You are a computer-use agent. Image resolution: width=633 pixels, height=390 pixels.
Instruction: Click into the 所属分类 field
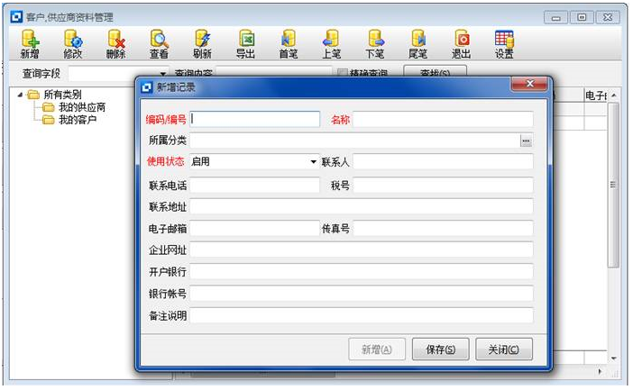coord(355,141)
